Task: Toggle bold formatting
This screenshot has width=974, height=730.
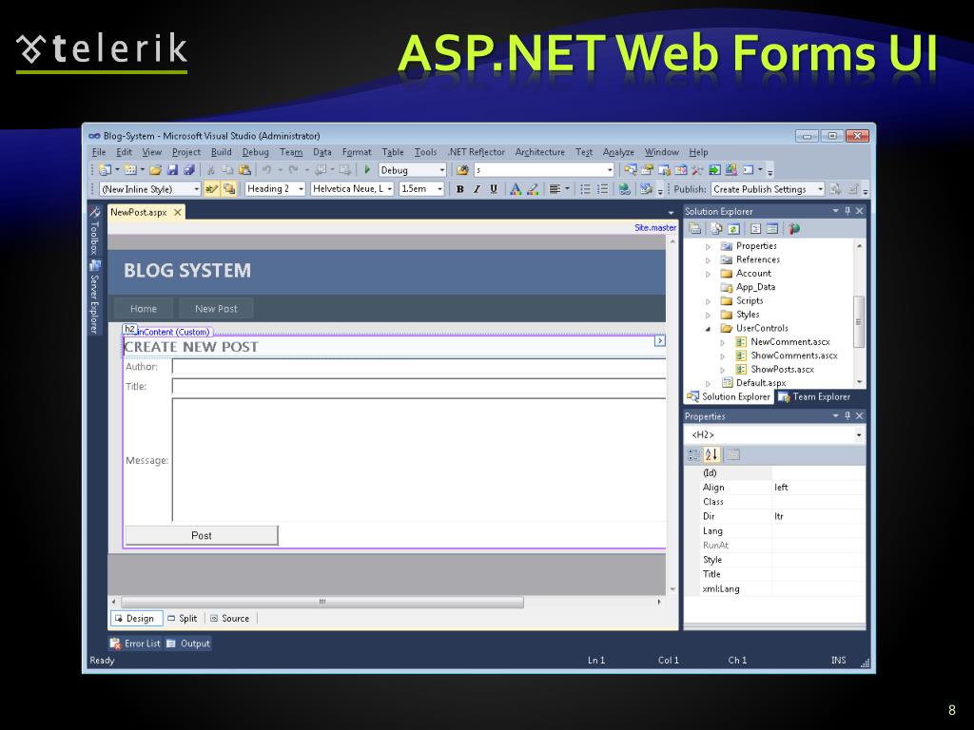Action: point(460,189)
